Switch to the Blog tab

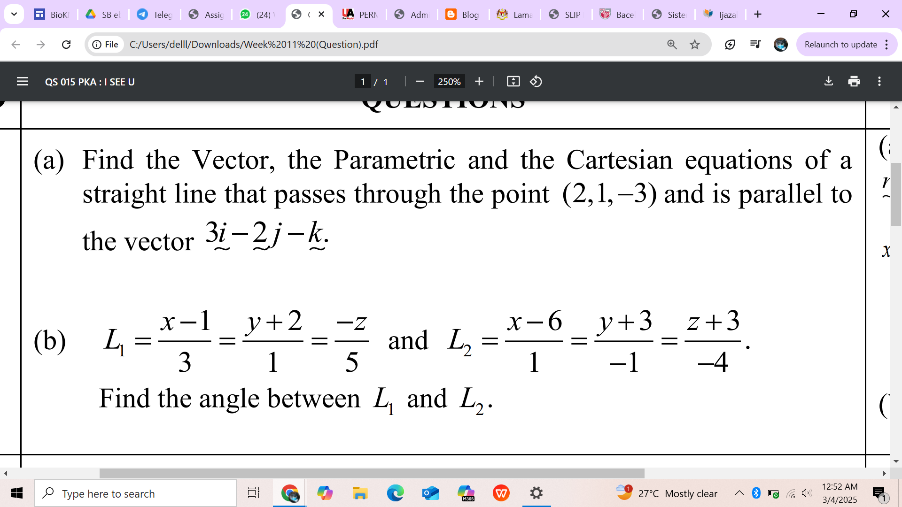point(462,15)
